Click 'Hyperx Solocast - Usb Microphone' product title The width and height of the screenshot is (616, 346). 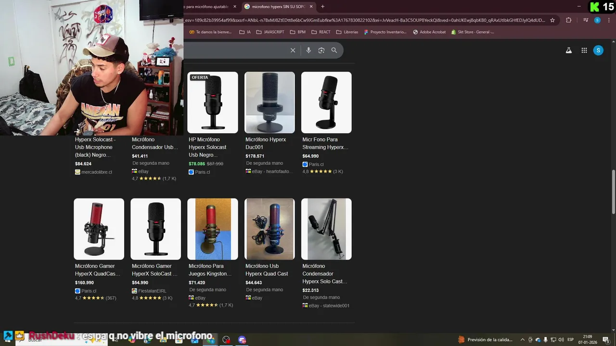pyautogui.click(x=95, y=147)
